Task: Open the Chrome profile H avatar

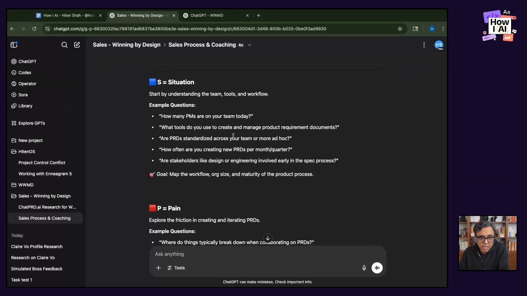Action: 432,29
